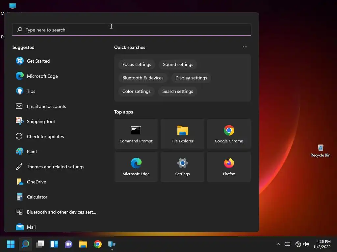
Task: Click the blue shield app in the taskbar
Action: (x=112, y=244)
